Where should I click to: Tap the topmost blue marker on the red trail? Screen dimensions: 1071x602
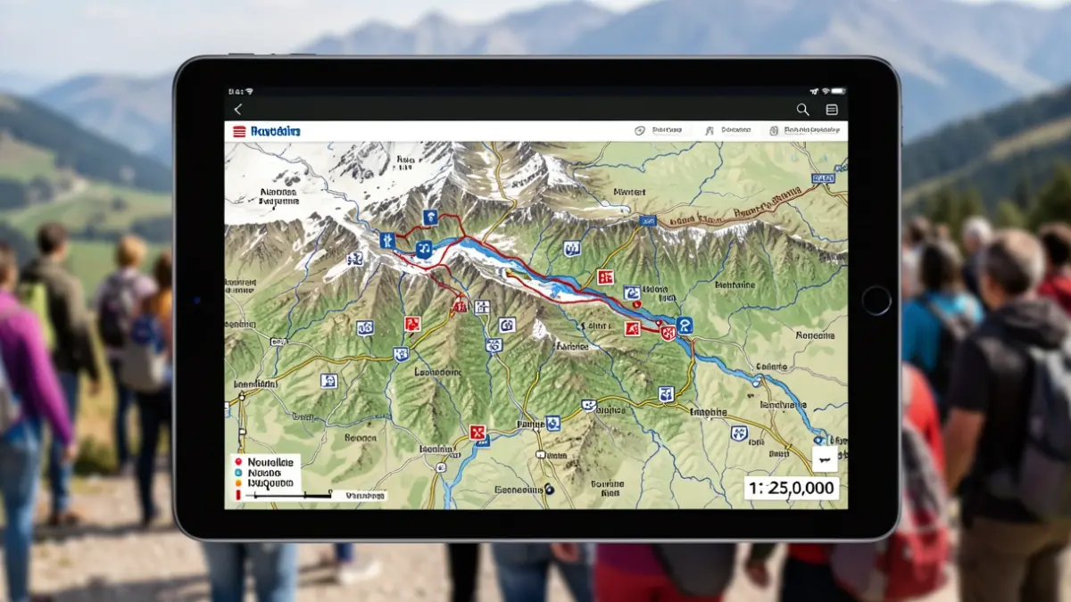429,217
